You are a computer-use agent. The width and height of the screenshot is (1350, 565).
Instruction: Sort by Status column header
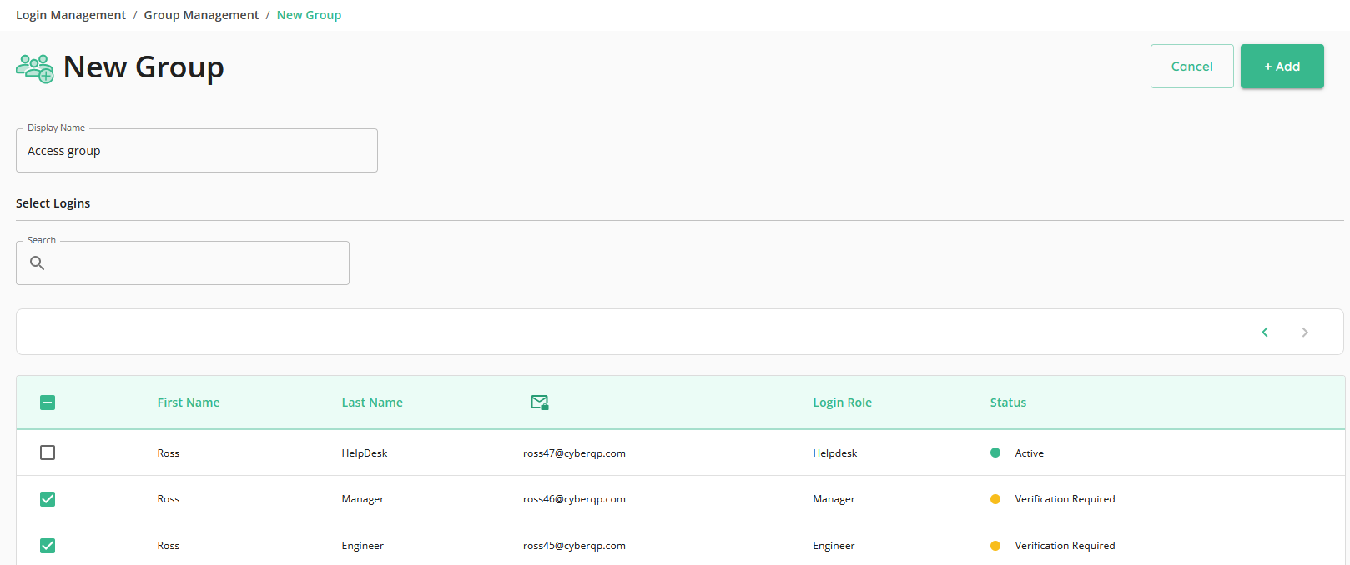(x=1008, y=402)
